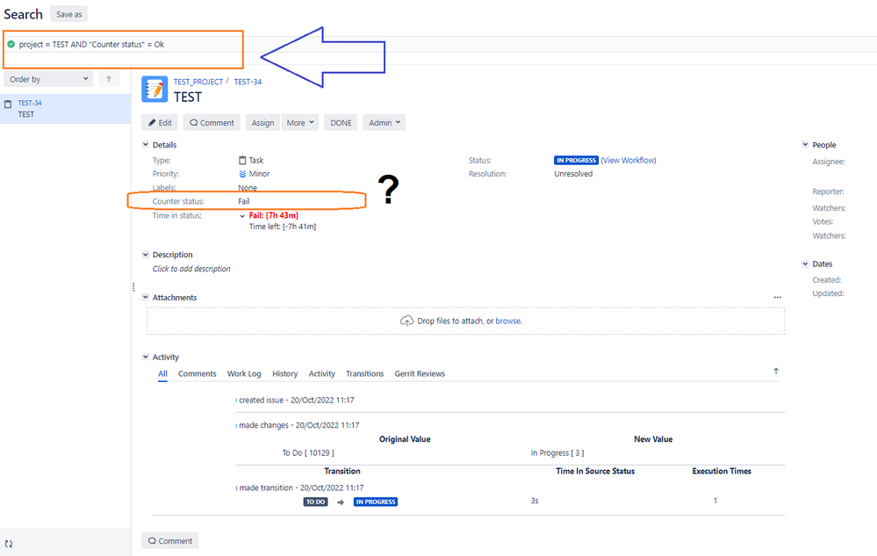Viewport: 877px width, 556px height.
Task: Click the TEST issue title
Action: [187, 97]
